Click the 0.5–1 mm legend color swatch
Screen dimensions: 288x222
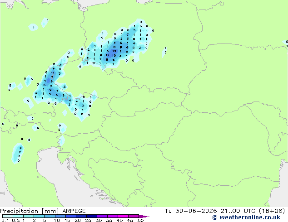[18, 216]
